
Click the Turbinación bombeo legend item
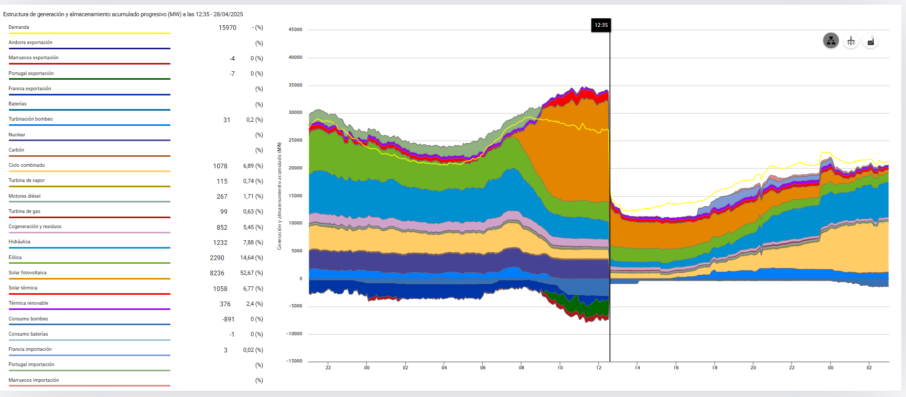pos(30,119)
